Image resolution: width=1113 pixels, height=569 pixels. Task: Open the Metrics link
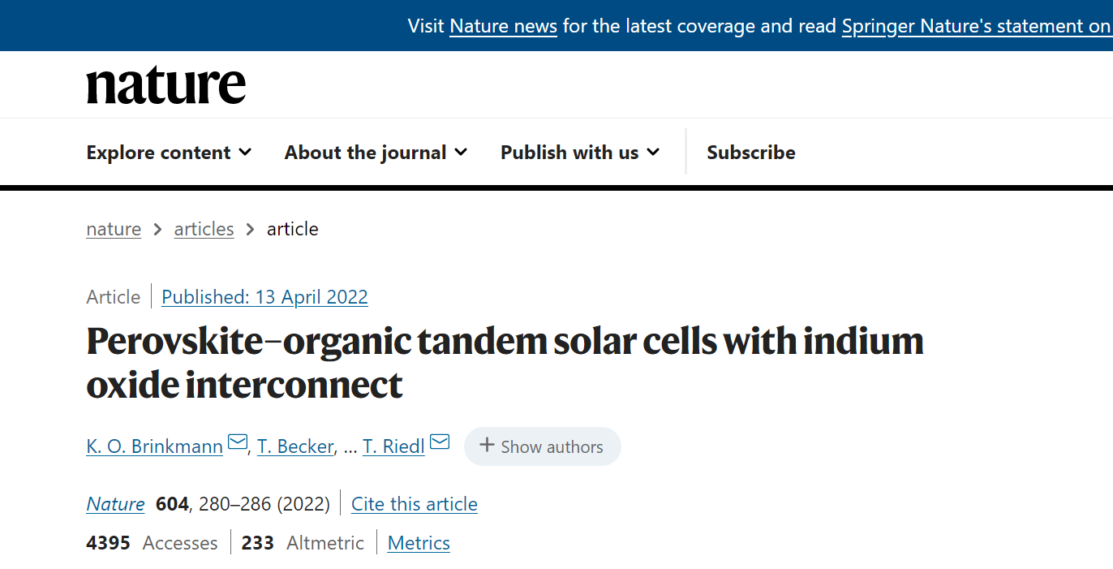(x=419, y=543)
